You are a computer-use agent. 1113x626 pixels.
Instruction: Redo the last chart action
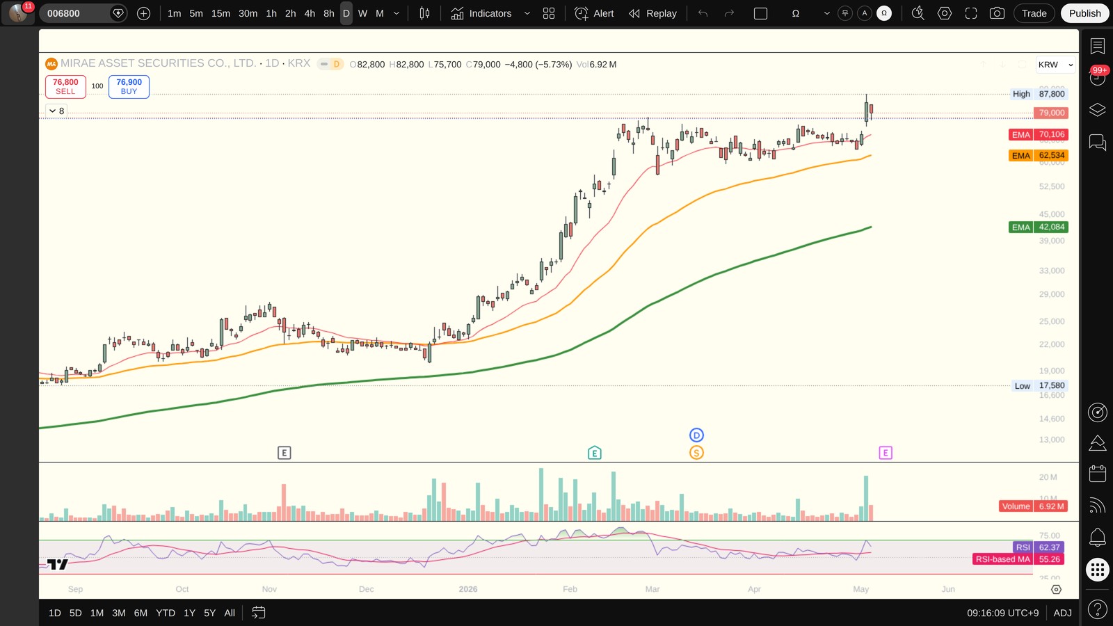(729, 13)
